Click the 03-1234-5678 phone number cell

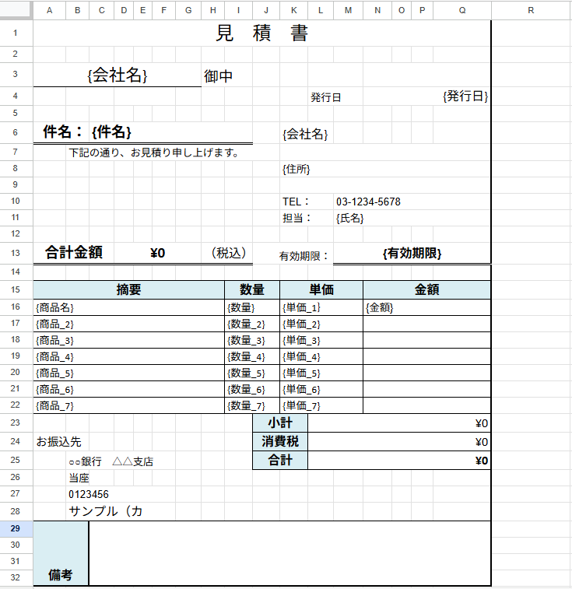412,202
